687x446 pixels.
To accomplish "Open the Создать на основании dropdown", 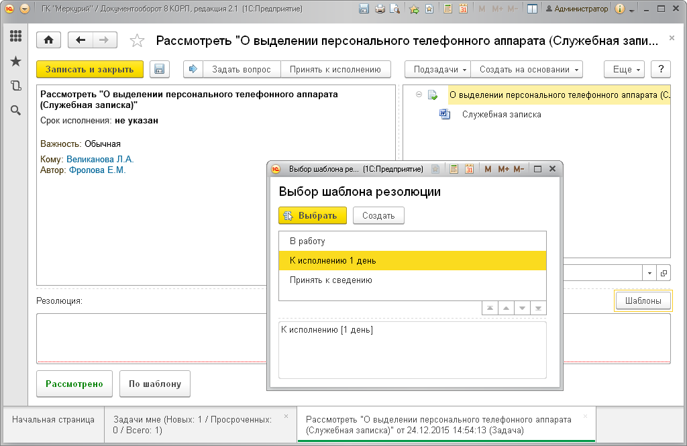I will point(527,69).
